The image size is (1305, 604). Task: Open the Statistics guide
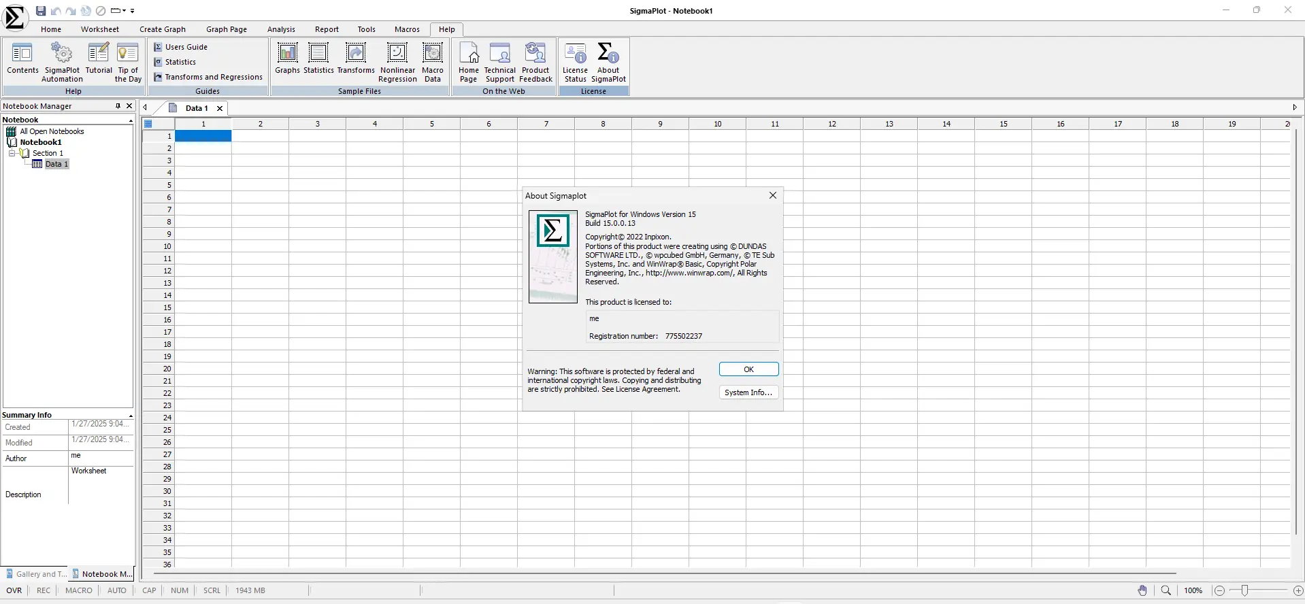[175, 62]
